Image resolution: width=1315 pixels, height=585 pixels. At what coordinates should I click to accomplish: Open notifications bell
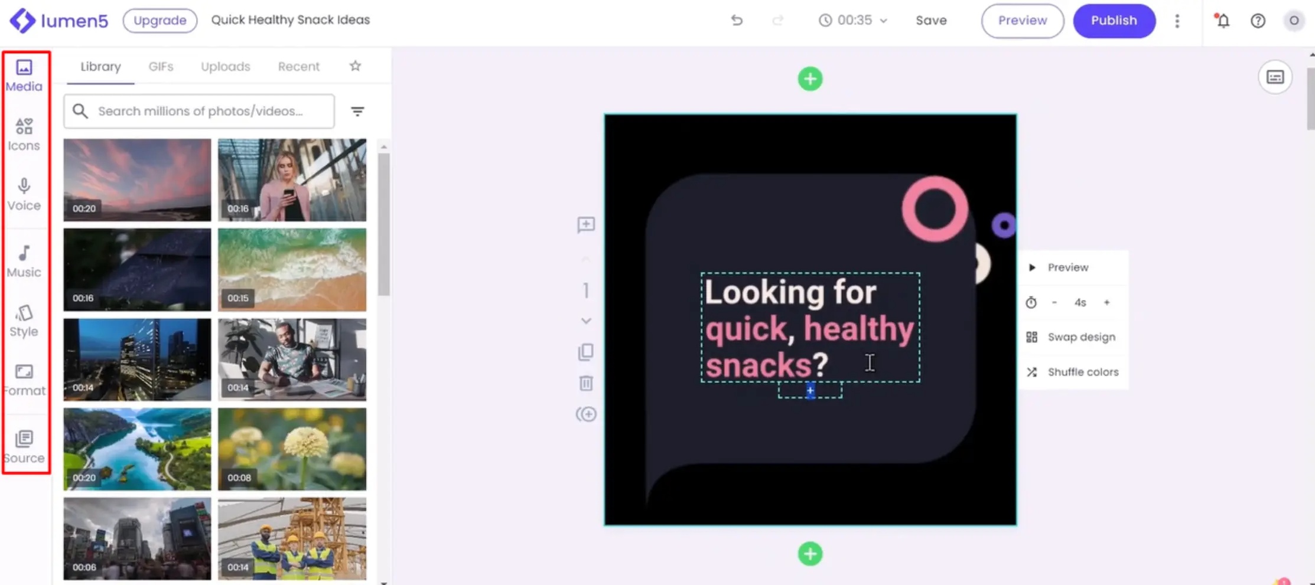click(1222, 21)
